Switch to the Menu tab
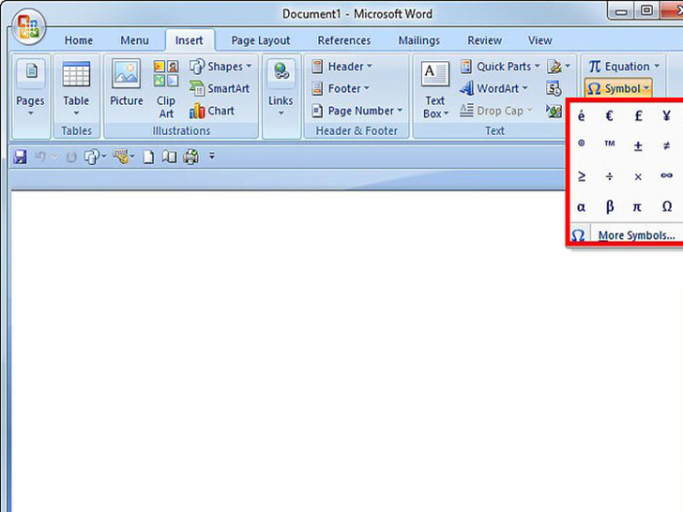Viewport: 683px width, 512px height. [x=134, y=40]
